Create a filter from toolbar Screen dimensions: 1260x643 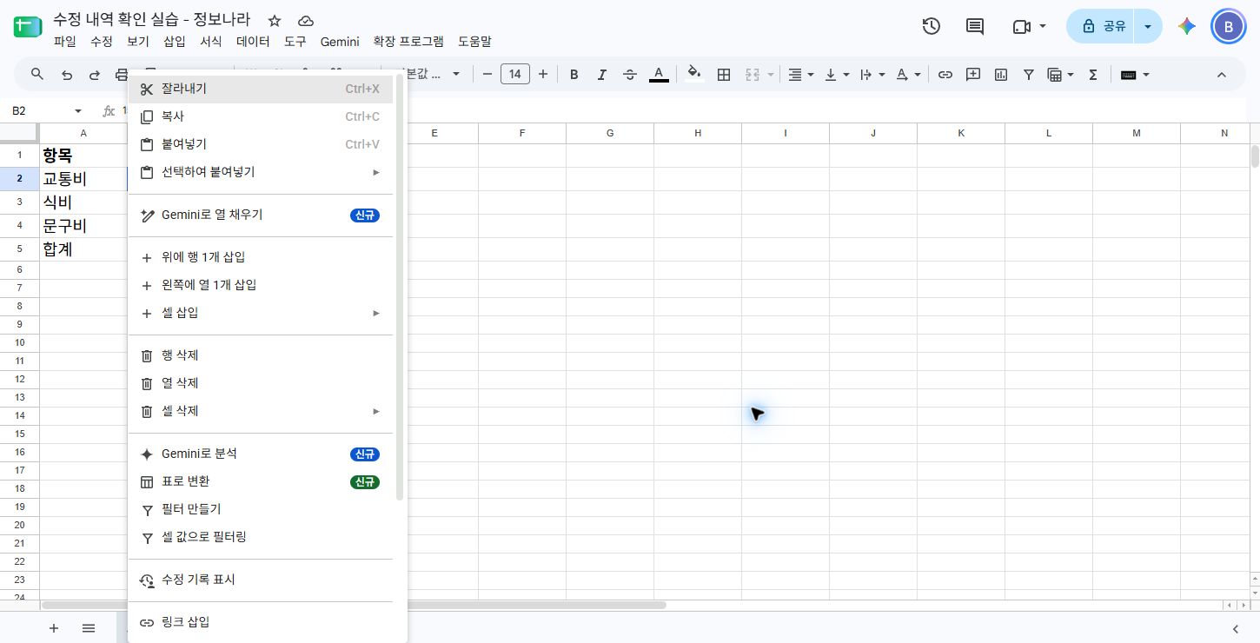1029,75
